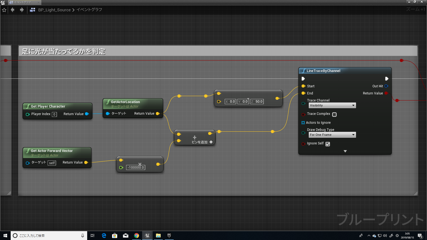Click イベントグラフ in the breadcrumb path
This screenshot has height=240, width=427.
[89, 10]
